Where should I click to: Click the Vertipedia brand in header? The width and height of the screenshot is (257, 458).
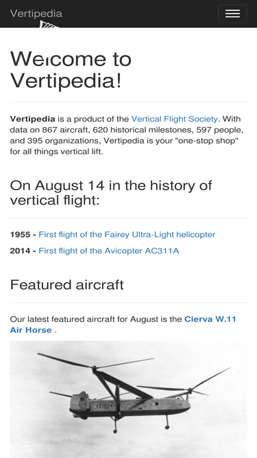[36, 14]
